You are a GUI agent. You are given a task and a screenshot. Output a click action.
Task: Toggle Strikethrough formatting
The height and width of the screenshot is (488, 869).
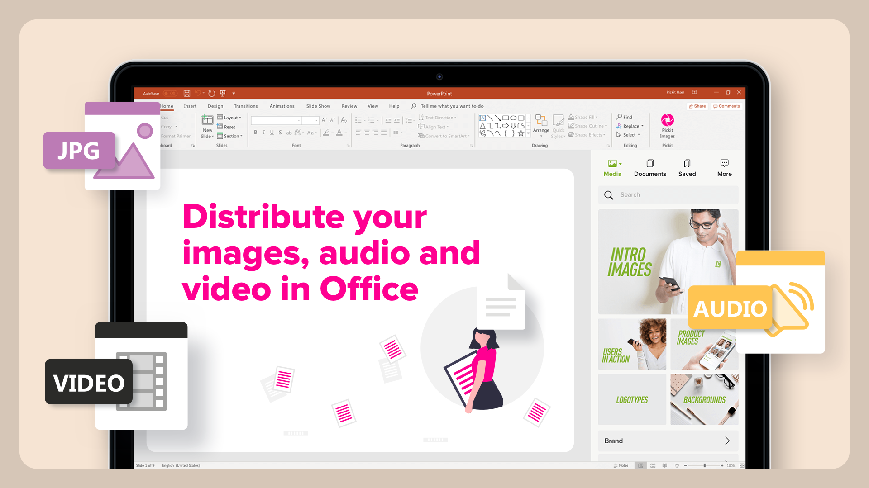tap(289, 133)
